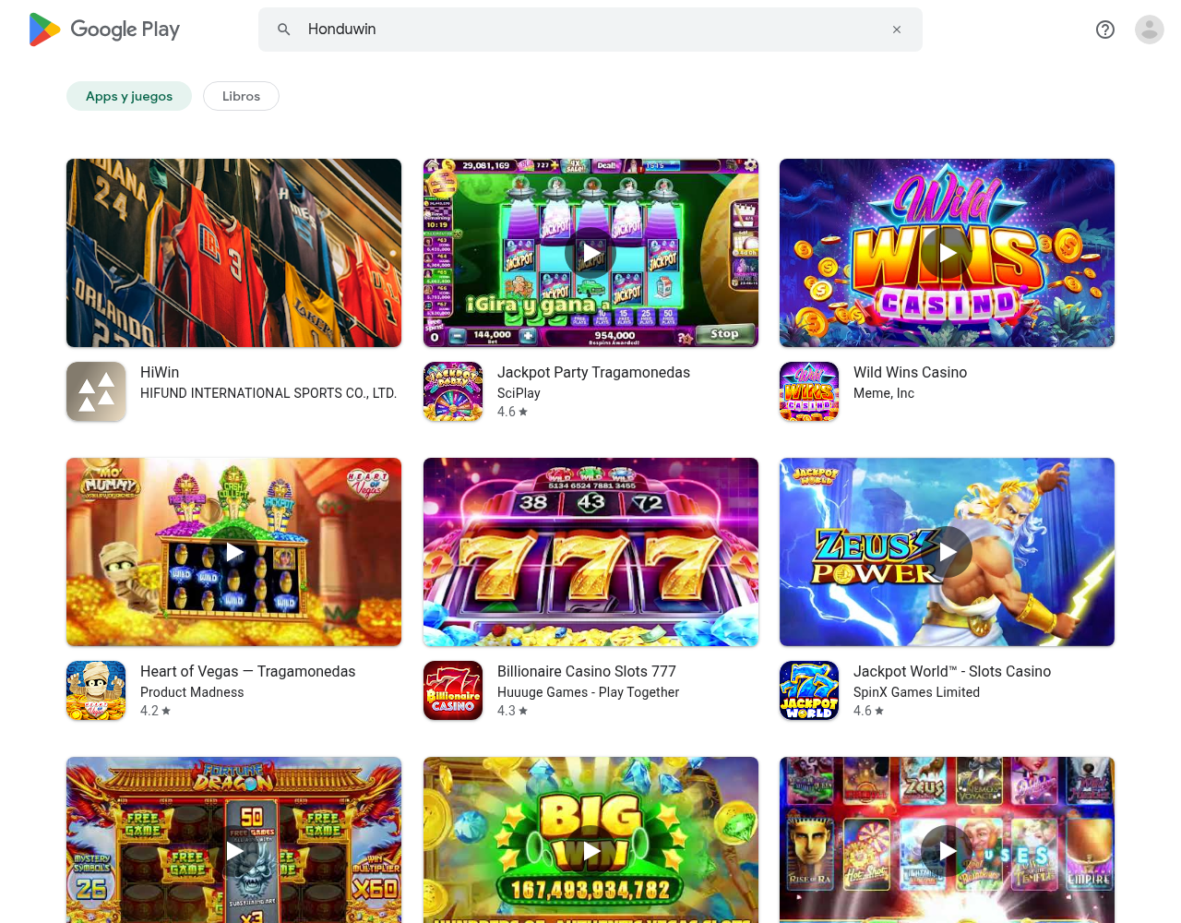Open the Jackpot Party Tragamonedas app icon
Screen dimensions: 1181x923
point(453,391)
